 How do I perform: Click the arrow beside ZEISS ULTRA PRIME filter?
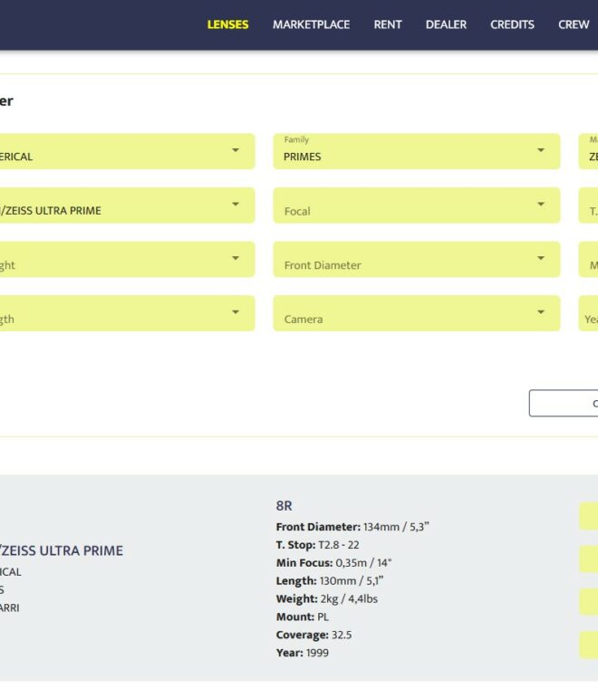(x=236, y=204)
